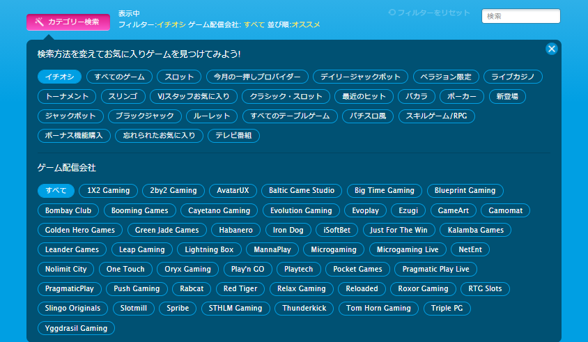
Task: Show 最近のヒット games
Action: [x=364, y=96]
